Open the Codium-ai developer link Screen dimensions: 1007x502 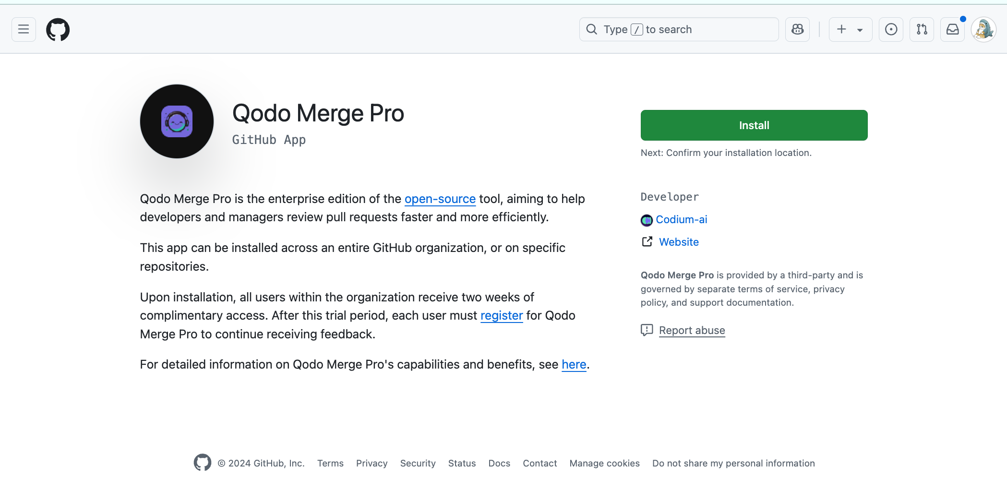(x=682, y=219)
